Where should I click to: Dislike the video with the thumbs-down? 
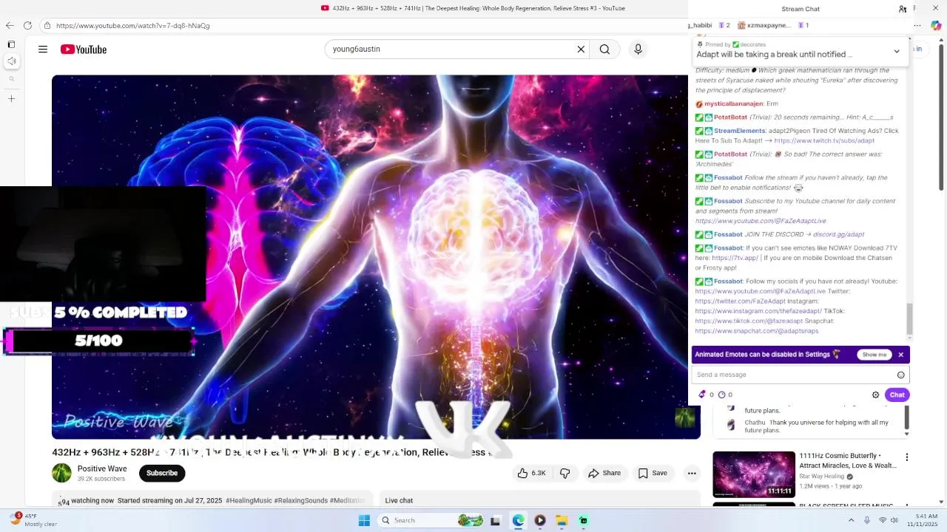(x=565, y=473)
